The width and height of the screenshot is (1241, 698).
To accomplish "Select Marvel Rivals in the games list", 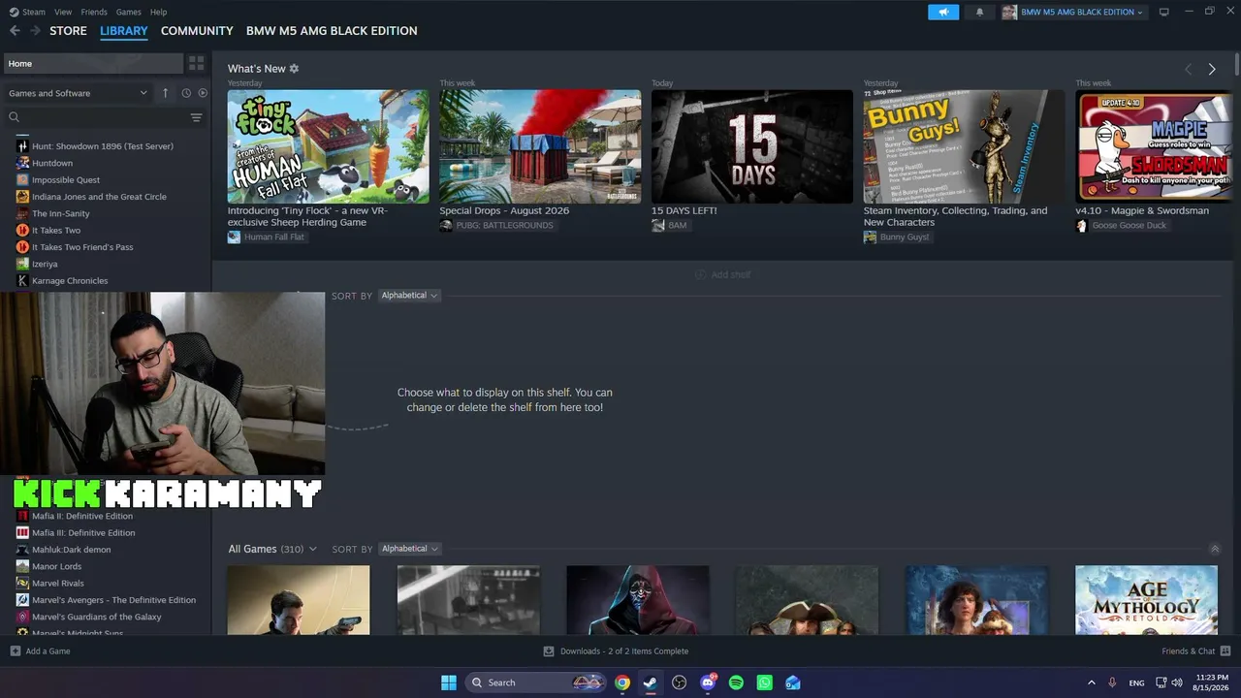I will click(x=57, y=584).
